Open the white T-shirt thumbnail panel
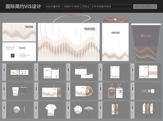The image size is (163, 121). click(50, 110)
